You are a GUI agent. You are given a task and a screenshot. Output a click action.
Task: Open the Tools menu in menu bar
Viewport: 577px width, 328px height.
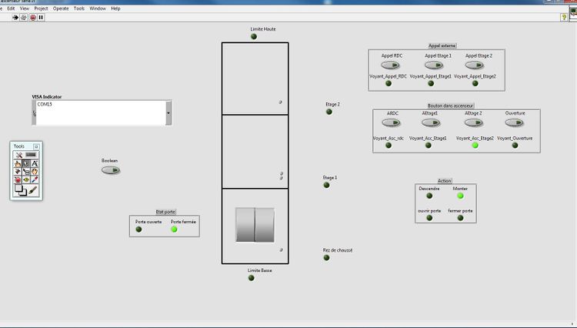(78, 8)
